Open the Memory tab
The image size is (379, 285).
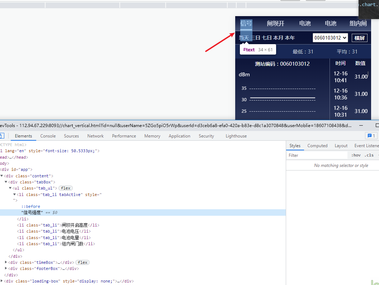pyautogui.click(x=152, y=136)
